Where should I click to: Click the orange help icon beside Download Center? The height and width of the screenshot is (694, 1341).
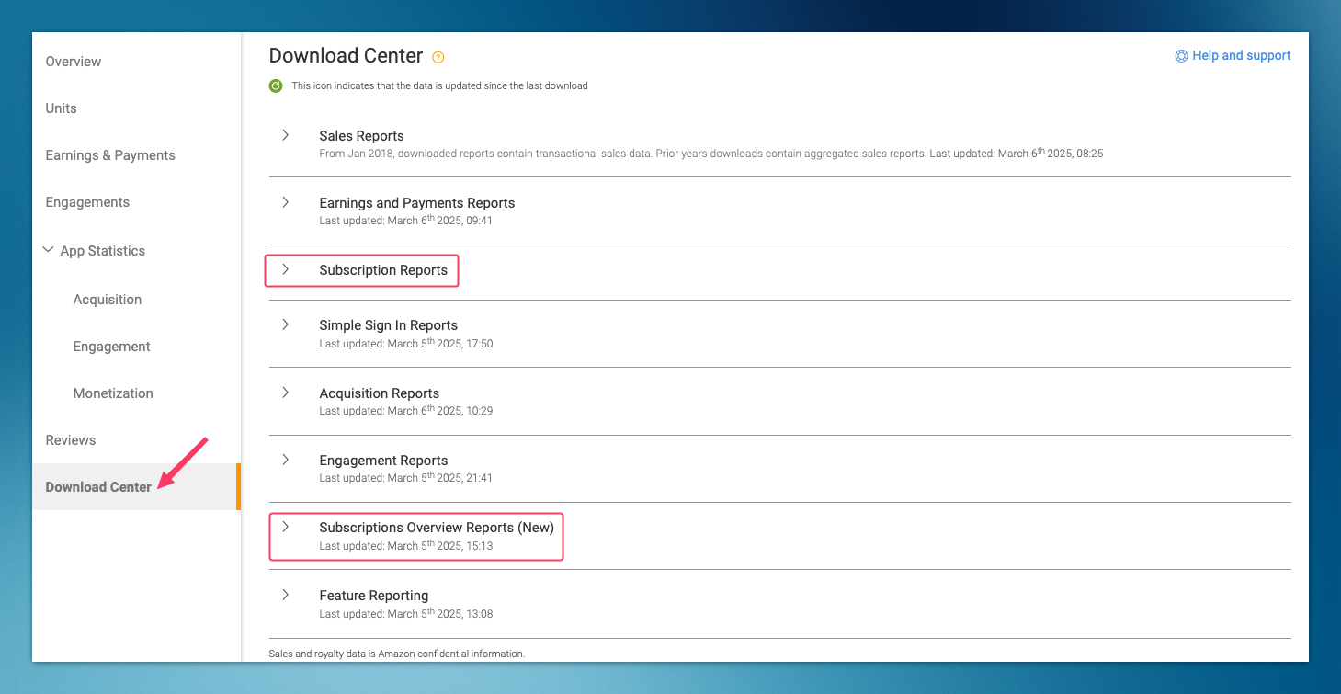438,57
